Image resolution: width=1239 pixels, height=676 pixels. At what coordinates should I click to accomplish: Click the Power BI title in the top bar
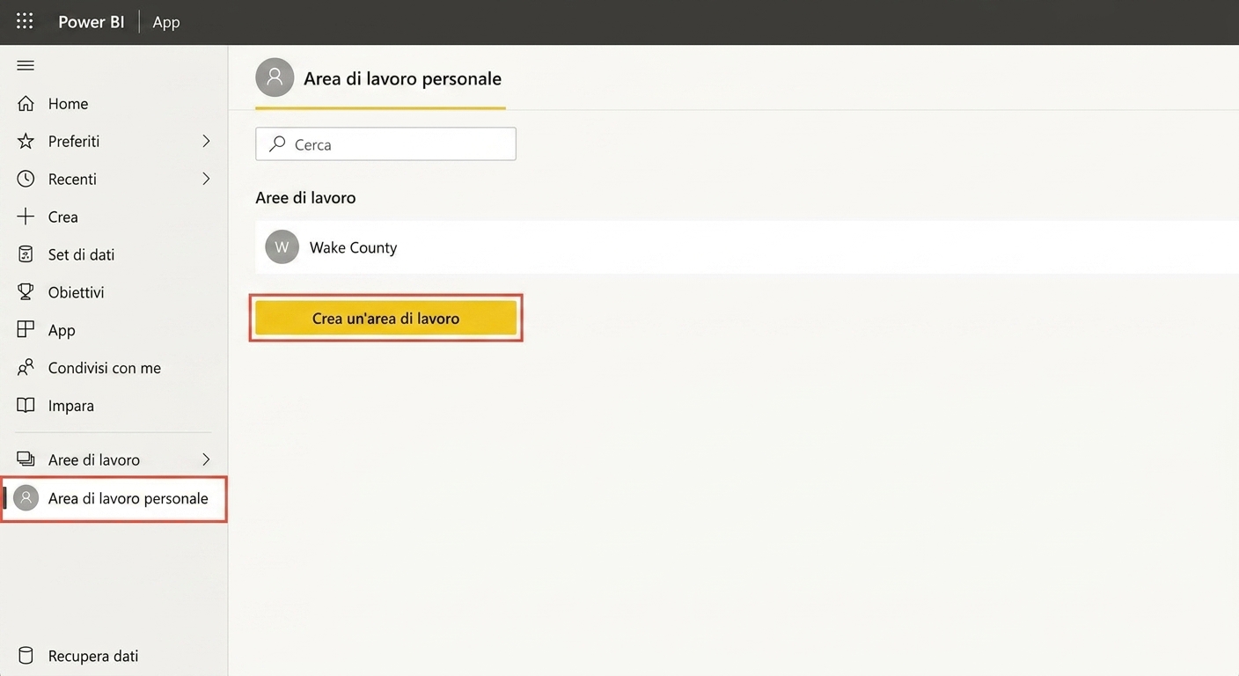coord(92,22)
